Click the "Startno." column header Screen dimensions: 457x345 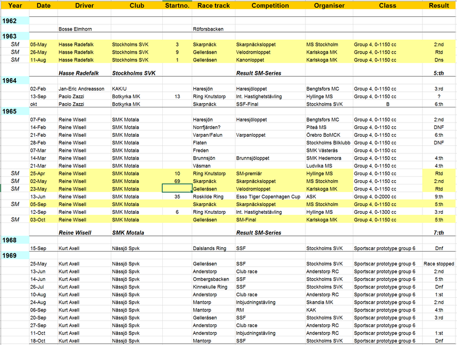(x=177, y=5)
